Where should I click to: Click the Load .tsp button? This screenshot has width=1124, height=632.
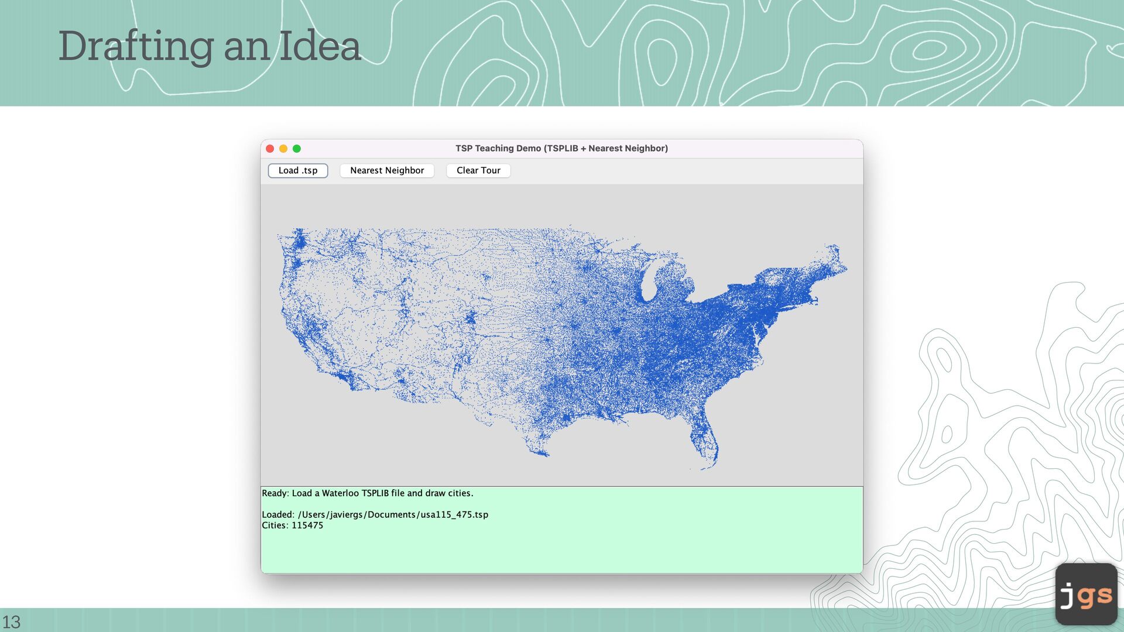pyautogui.click(x=298, y=170)
